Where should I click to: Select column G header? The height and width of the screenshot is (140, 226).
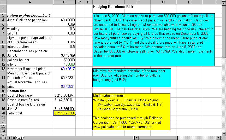[x=163, y=2]
